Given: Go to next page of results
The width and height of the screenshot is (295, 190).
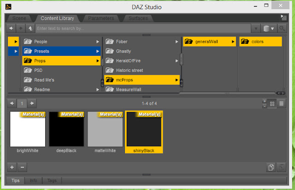Looking at the screenshot, I should [32, 103].
